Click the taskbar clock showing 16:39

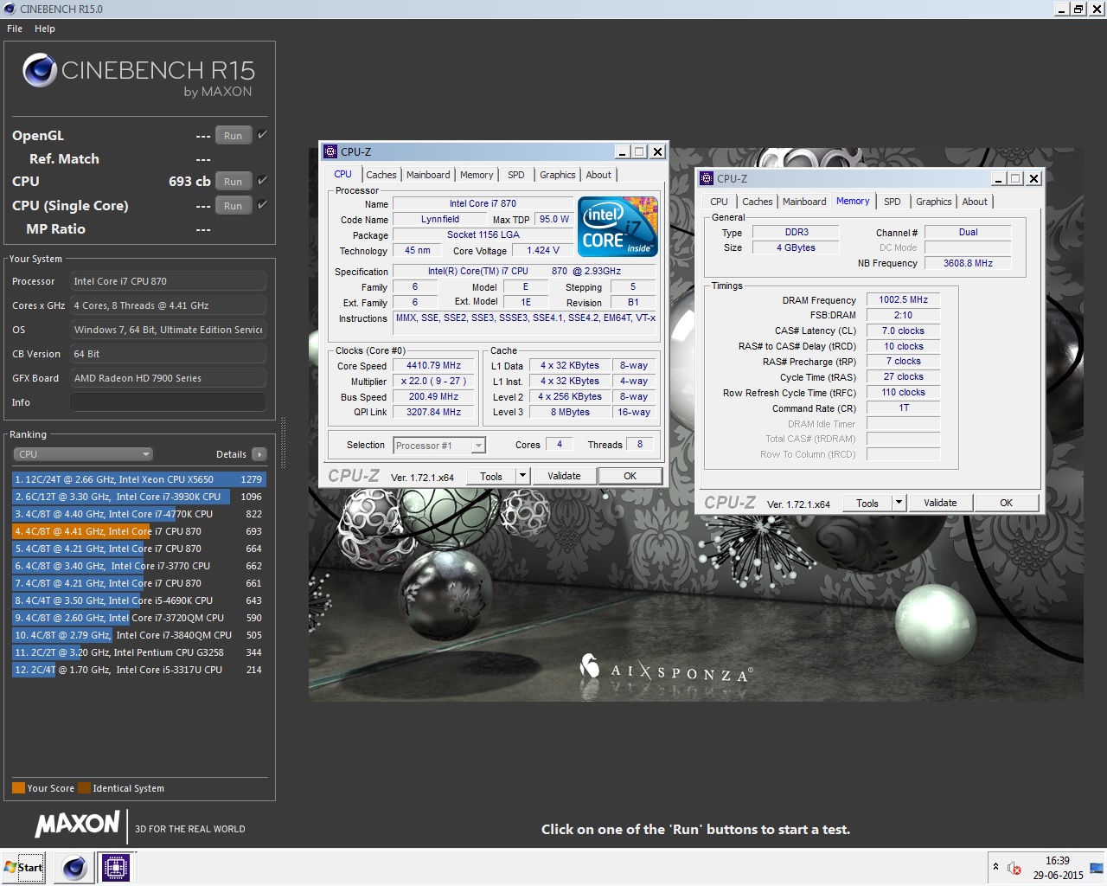[x=1058, y=868]
